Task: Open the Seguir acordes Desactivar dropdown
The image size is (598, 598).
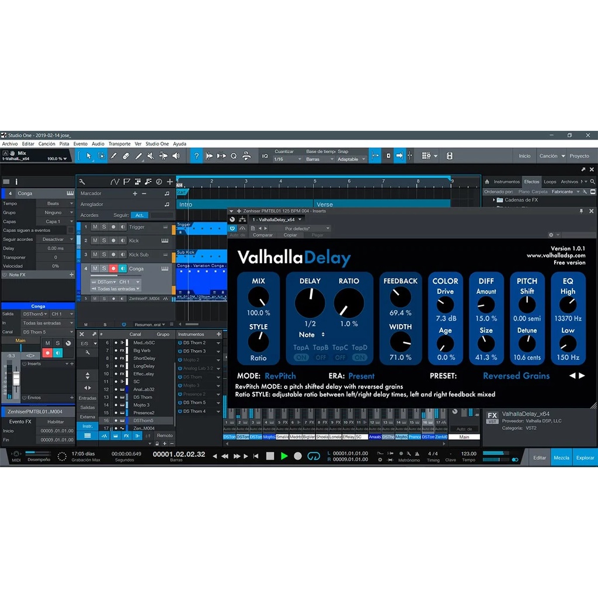Action: click(x=55, y=239)
